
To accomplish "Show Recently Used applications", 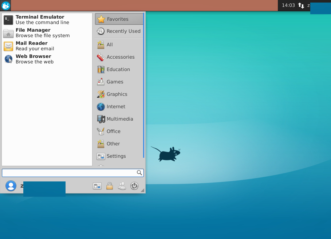I will (x=119, y=31).
